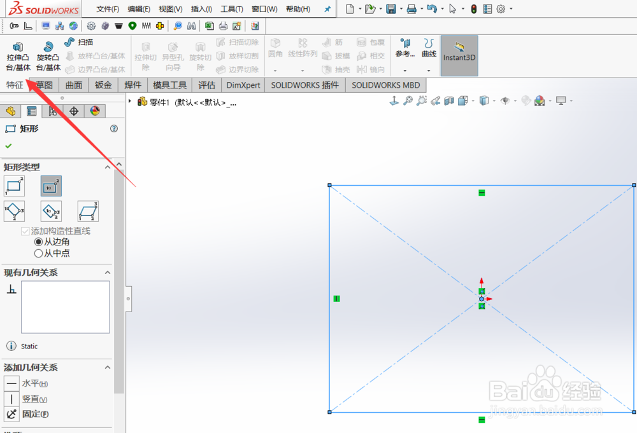Click the globe icon in second toolbar
Image resolution: width=637 pixels, height=433 pixels.
73,26
